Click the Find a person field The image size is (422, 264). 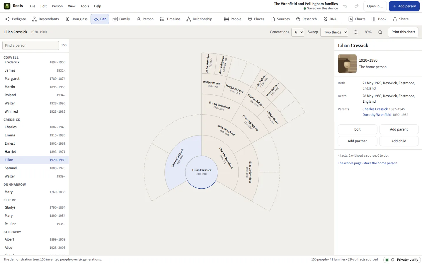(30, 45)
